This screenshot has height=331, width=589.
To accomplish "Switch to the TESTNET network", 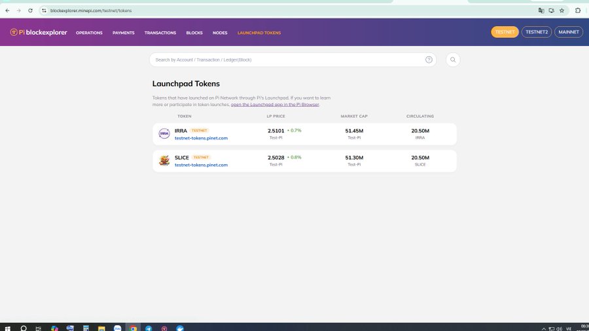I will 505,32.
